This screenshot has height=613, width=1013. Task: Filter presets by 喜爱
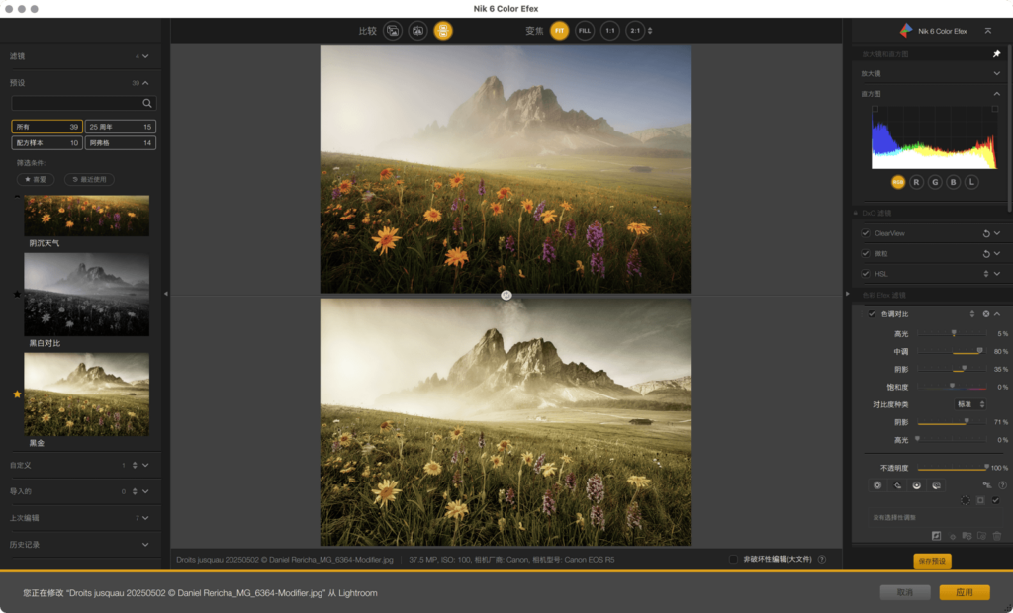click(36, 180)
